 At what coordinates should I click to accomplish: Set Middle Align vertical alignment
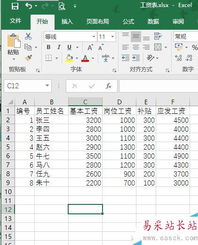136,36
